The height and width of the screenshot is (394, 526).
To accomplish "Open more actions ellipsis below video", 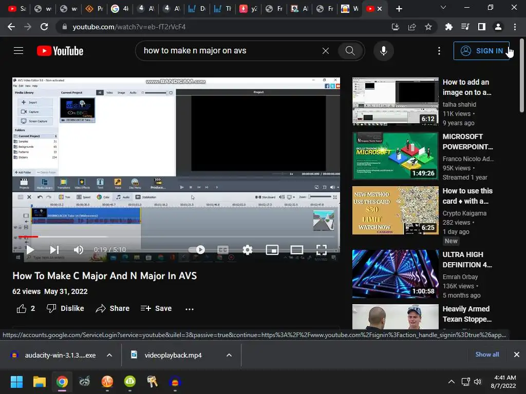I will (x=189, y=309).
